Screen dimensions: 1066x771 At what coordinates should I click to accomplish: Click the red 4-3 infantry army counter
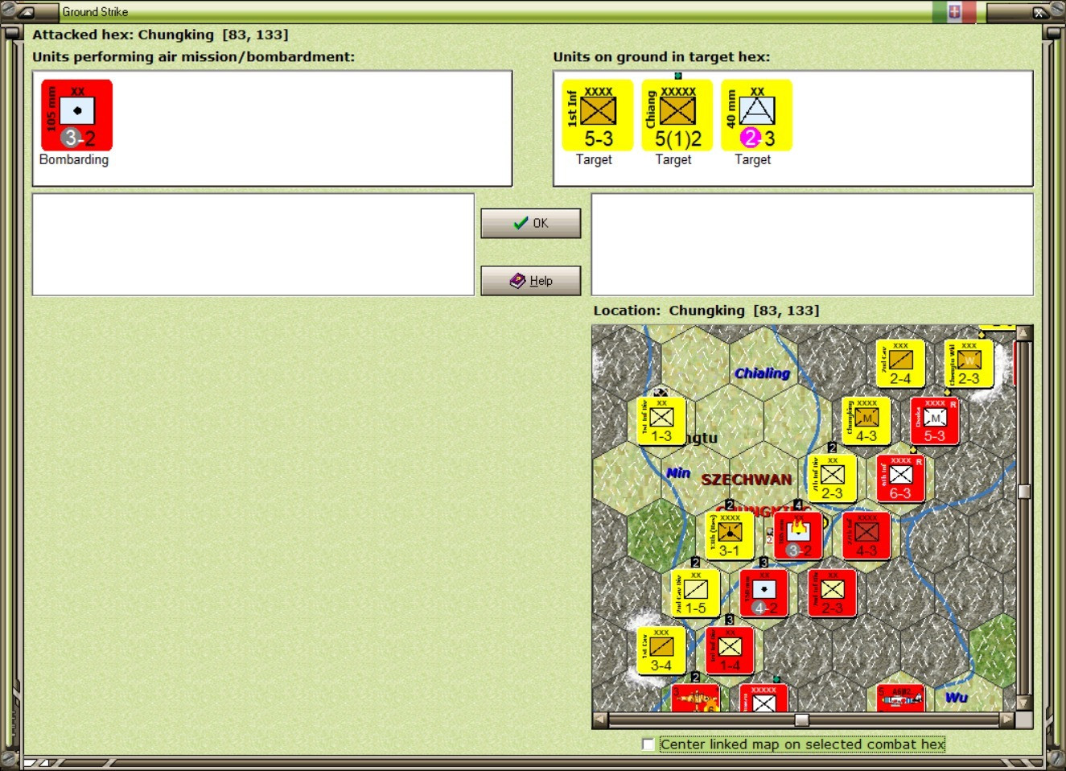click(x=866, y=535)
